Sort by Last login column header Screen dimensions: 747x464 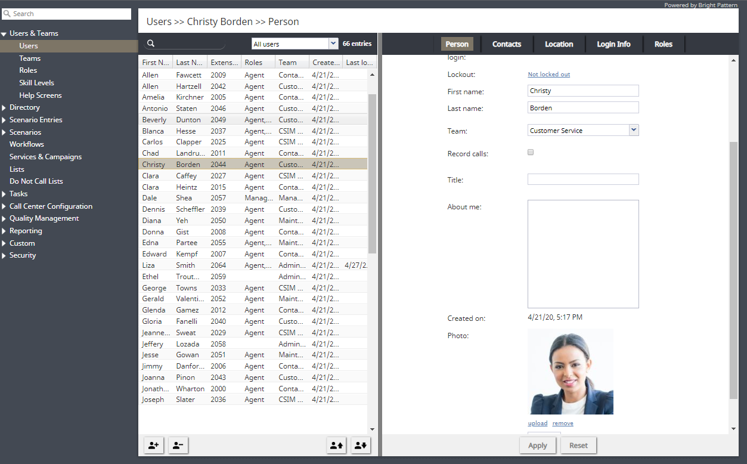tap(359, 62)
